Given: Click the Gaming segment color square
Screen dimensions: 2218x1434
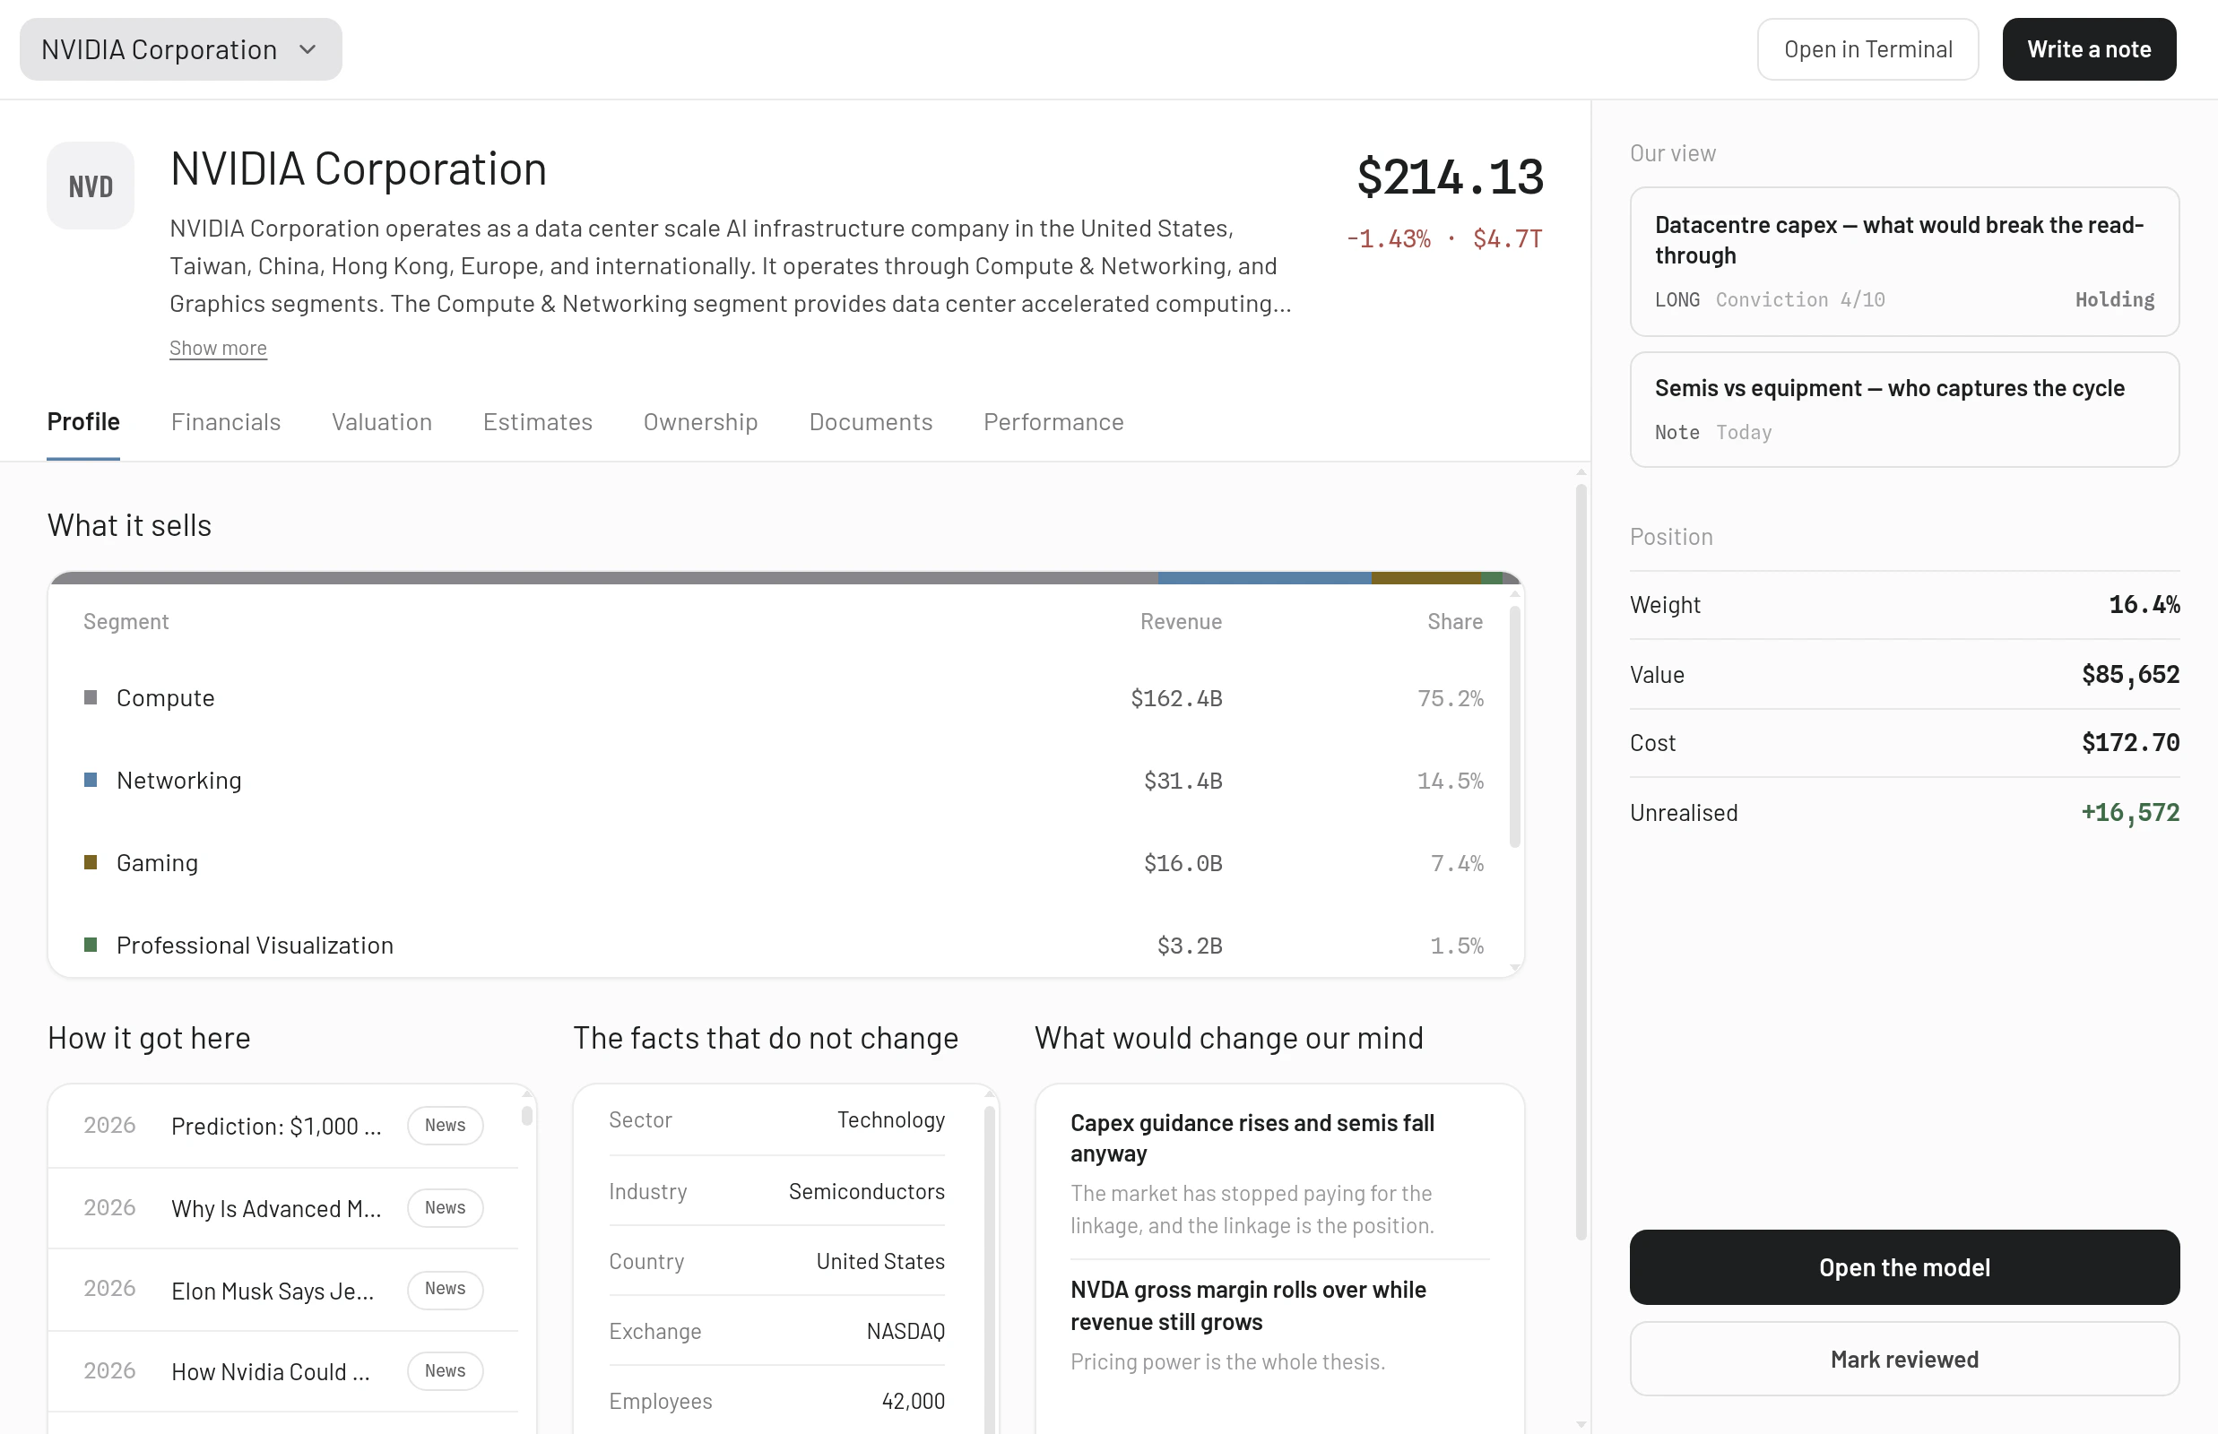Looking at the screenshot, I should [91, 863].
